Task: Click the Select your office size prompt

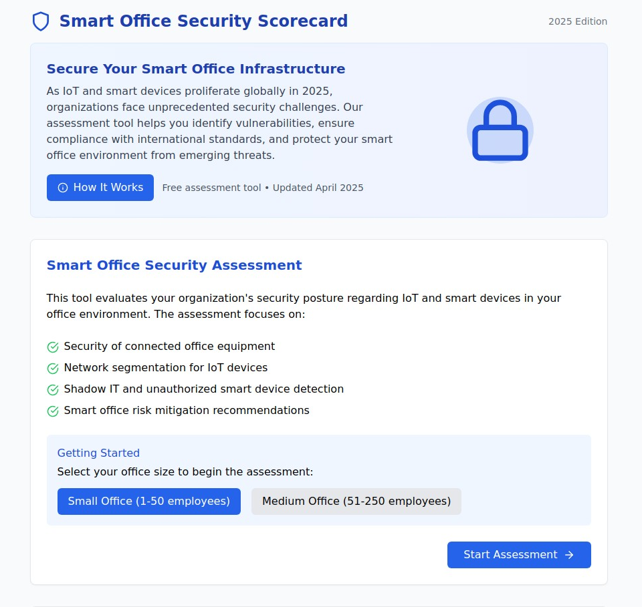Action: pyautogui.click(x=185, y=472)
